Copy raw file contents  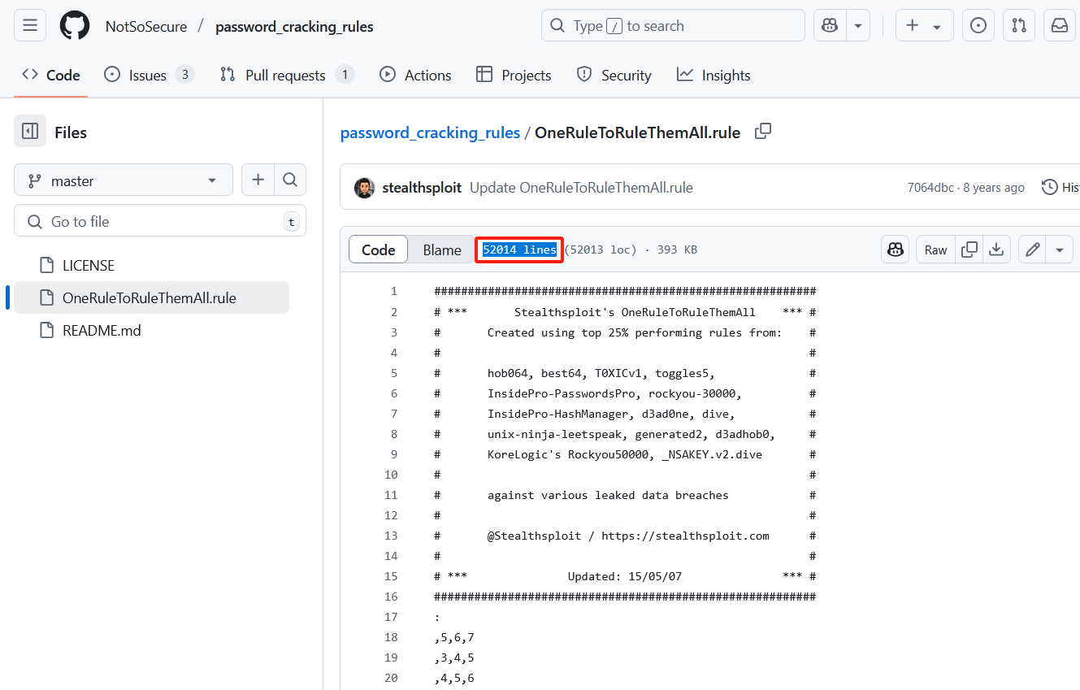(x=969, y=250)
